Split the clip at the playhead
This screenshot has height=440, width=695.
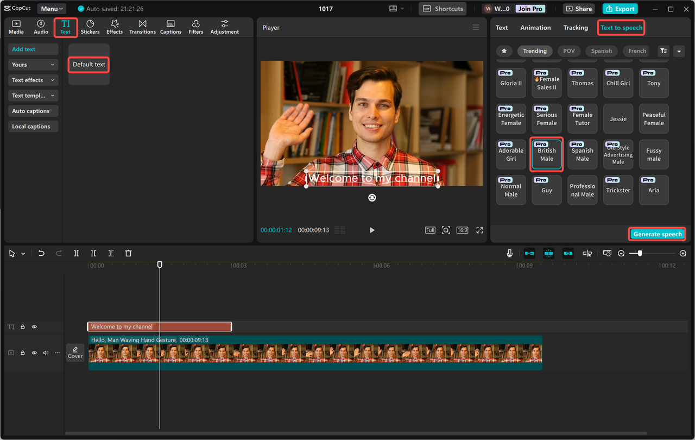(76, 253)
